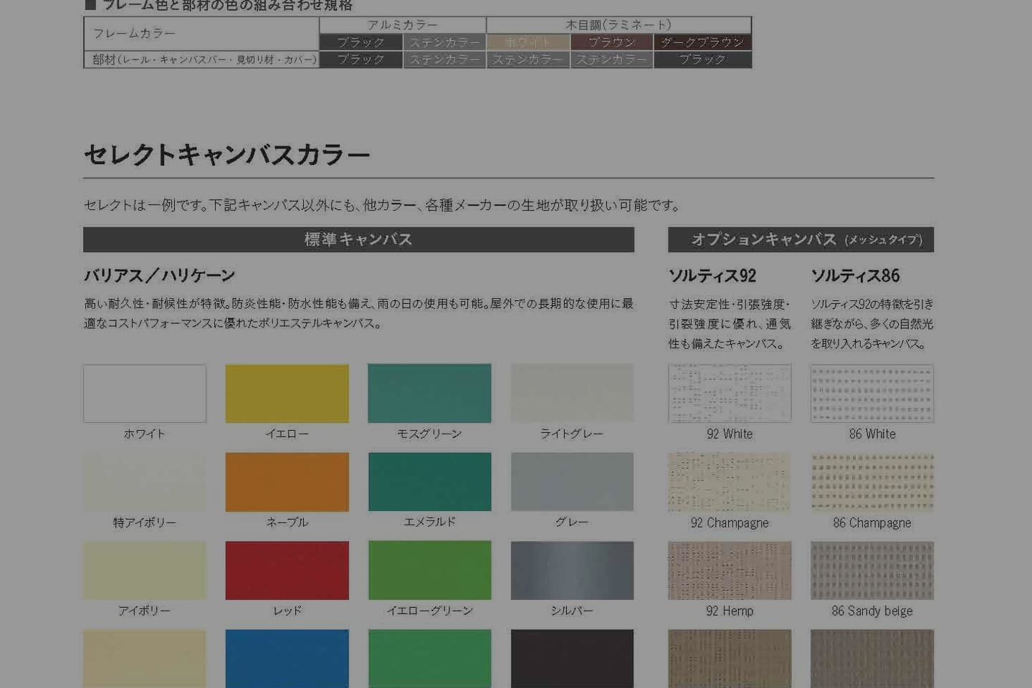Select the ネーブル canvas color swatch
Image resolution: width=1032 pixels, height=688 pixels.
[287, 481]
